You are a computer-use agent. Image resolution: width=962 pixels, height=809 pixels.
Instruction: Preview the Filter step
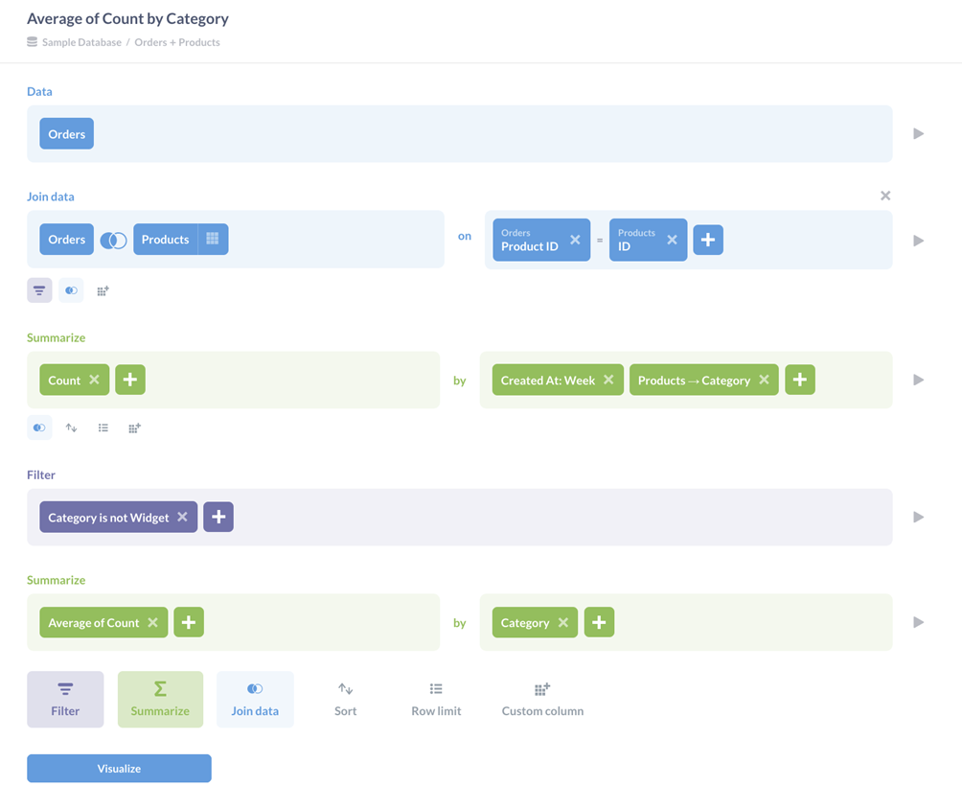coord(919,517)
